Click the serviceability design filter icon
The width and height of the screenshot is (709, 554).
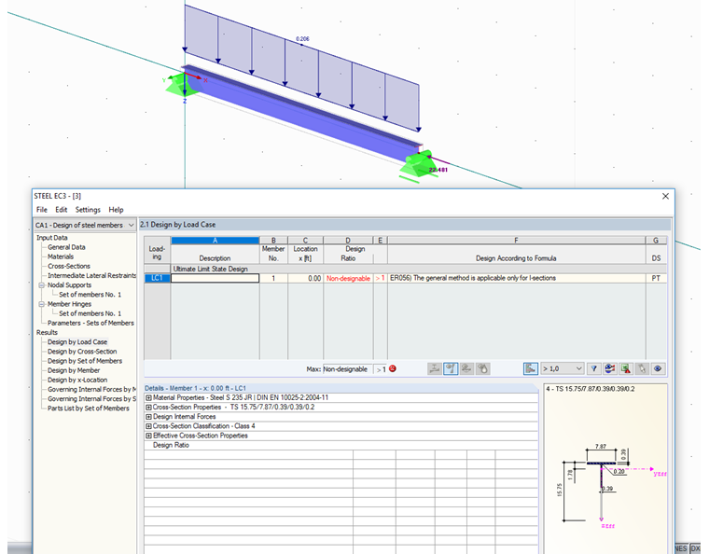pyautogui.click(x=466, y=368)
